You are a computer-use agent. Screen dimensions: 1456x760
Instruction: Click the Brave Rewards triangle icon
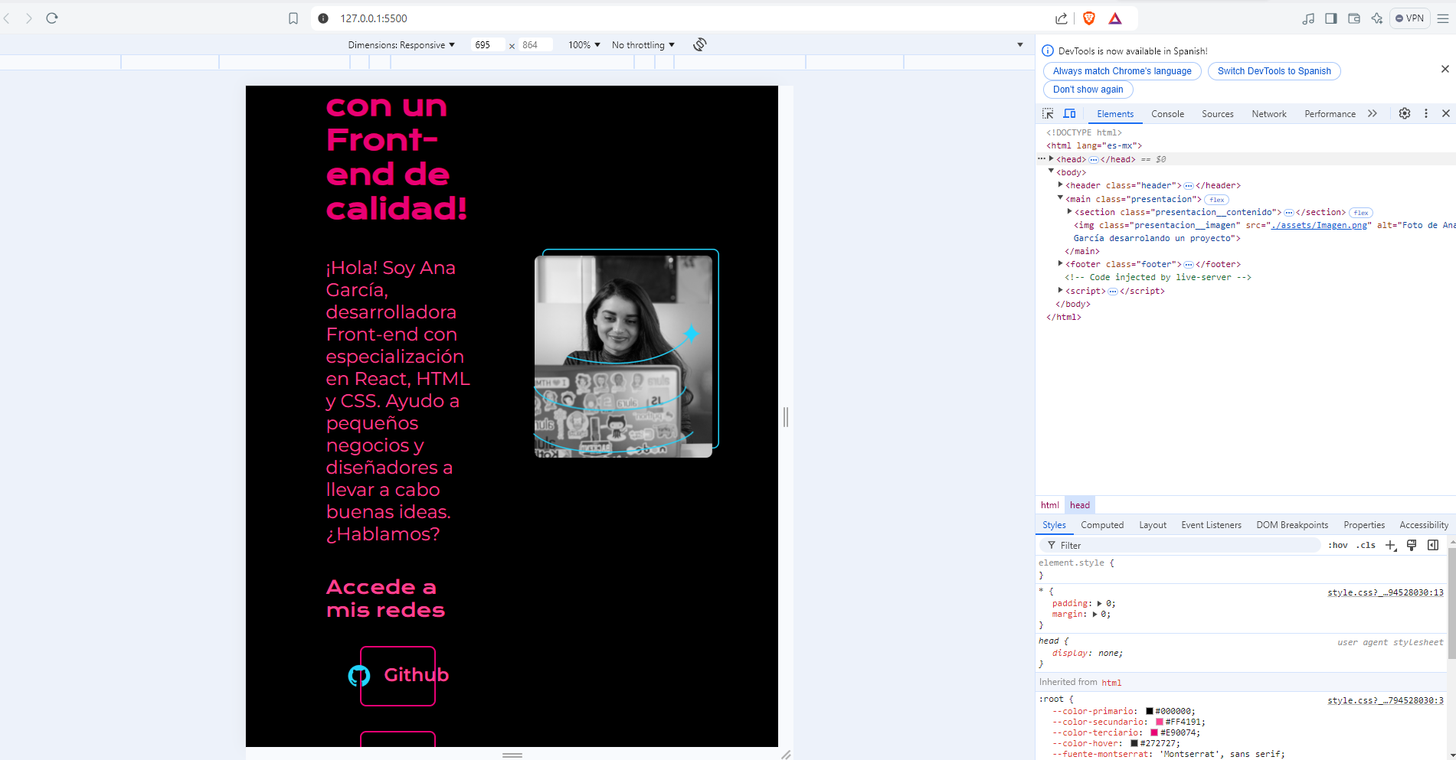point(1115,18)
